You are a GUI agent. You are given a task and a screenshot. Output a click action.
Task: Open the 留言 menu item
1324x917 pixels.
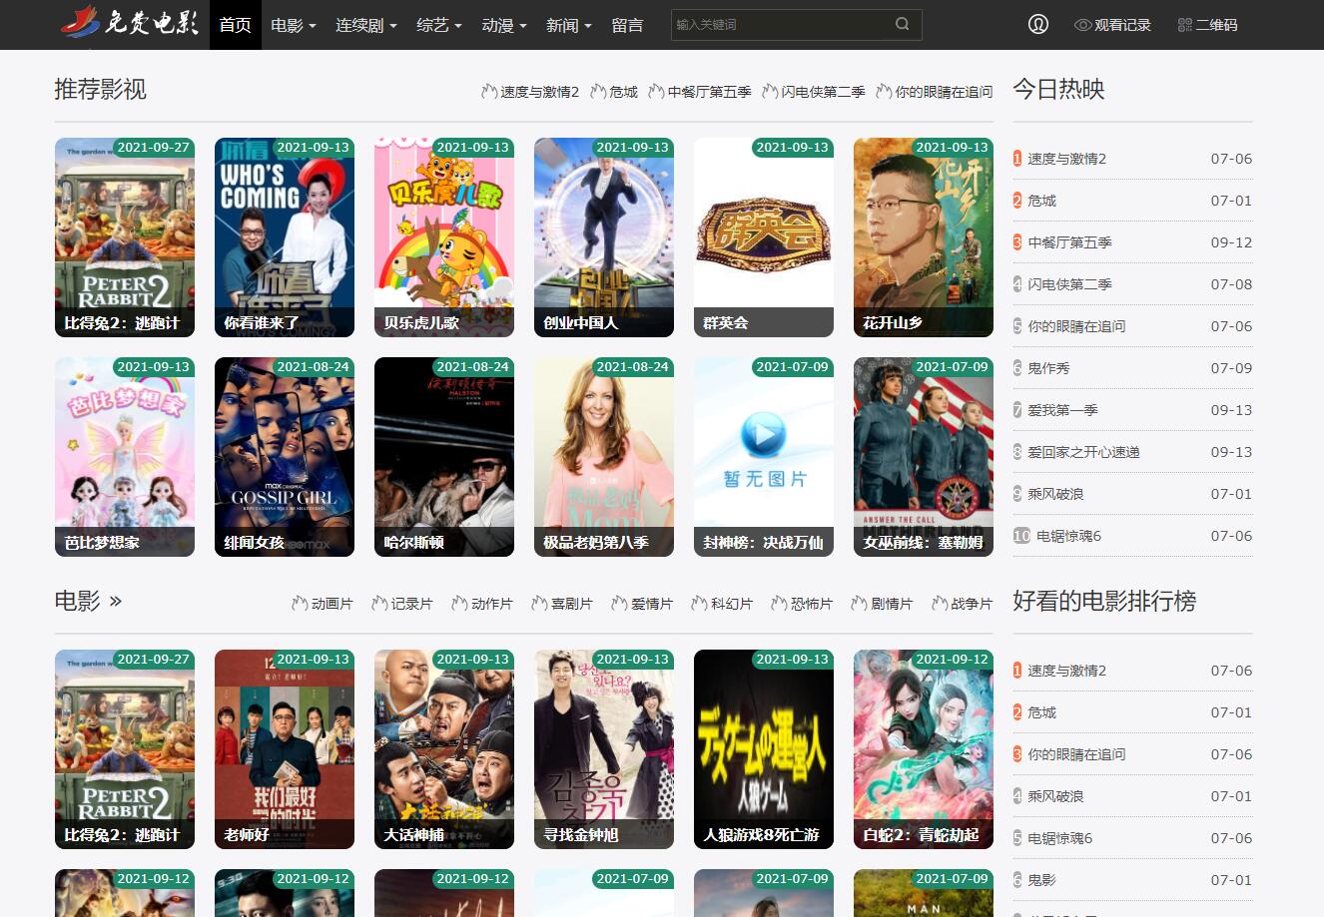click(627, 25)
